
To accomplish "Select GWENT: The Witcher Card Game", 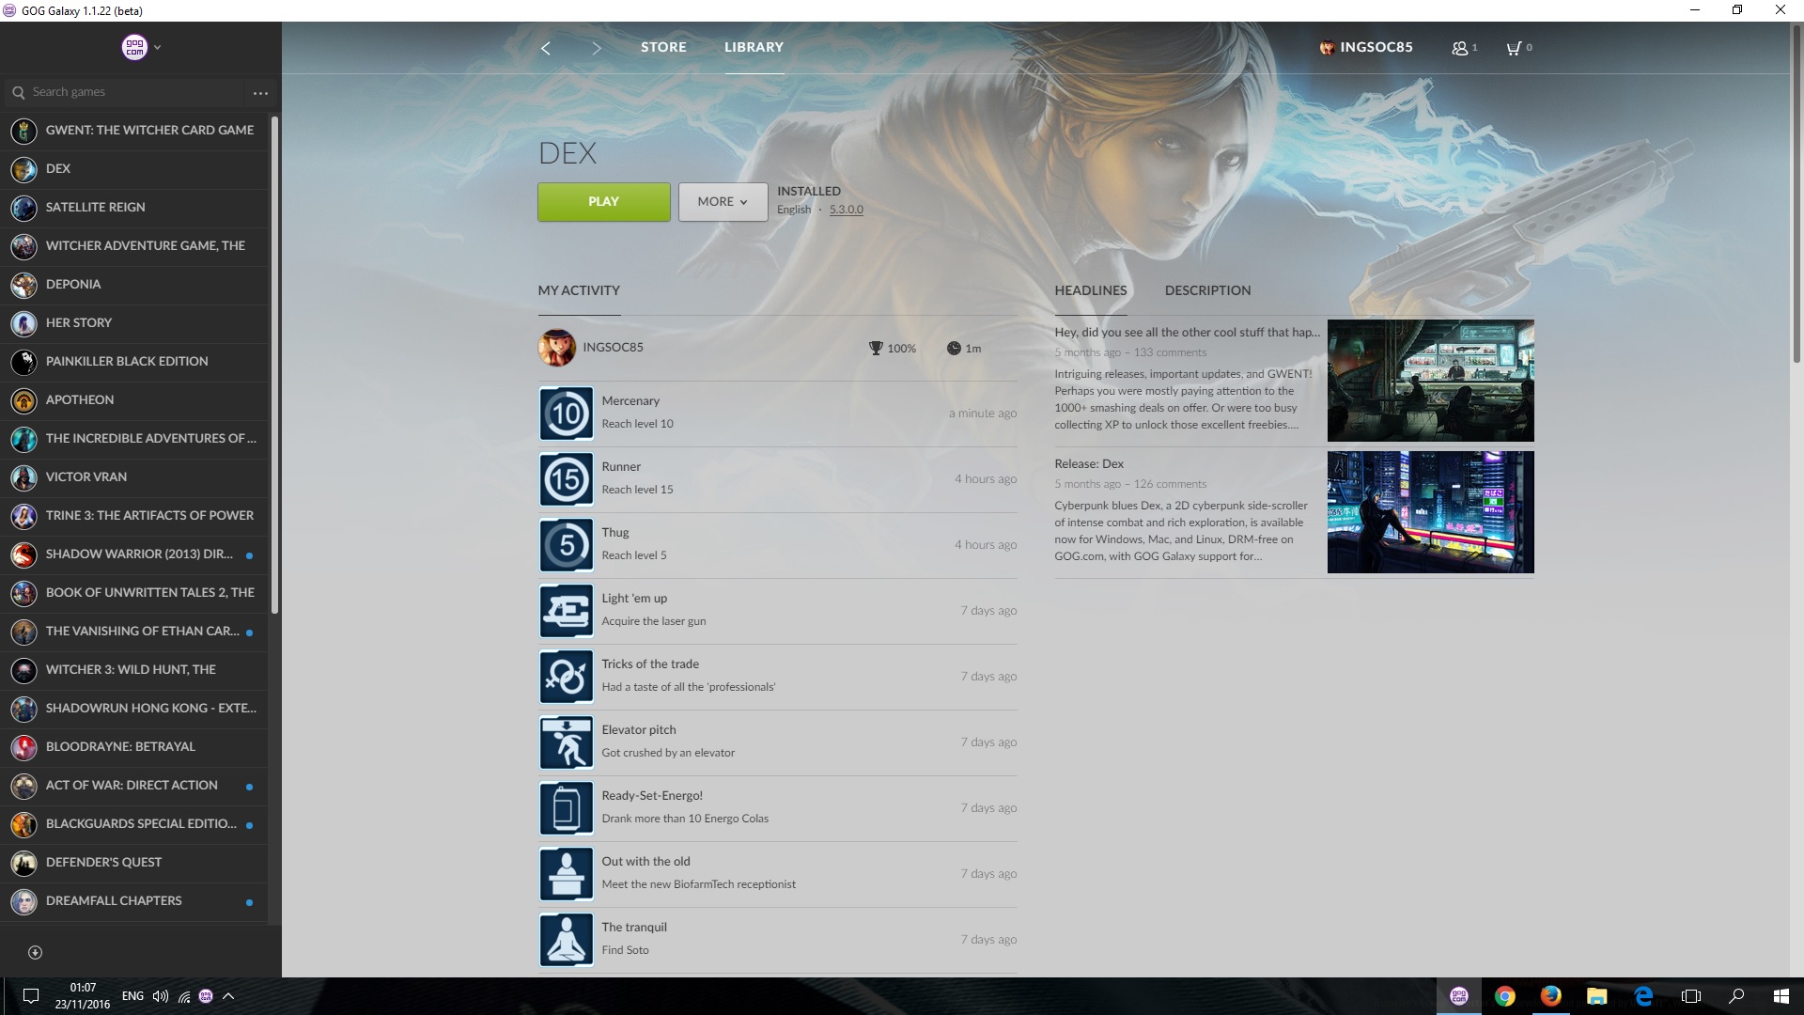I will pyautogui.click(x=135, y=131).
